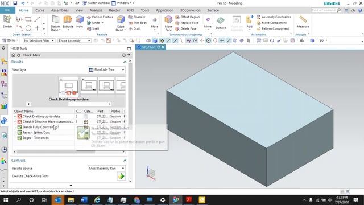Start a Sketch from the Home ribbon
This screenshot has width=364, height=205.
(x=7, y=22)
